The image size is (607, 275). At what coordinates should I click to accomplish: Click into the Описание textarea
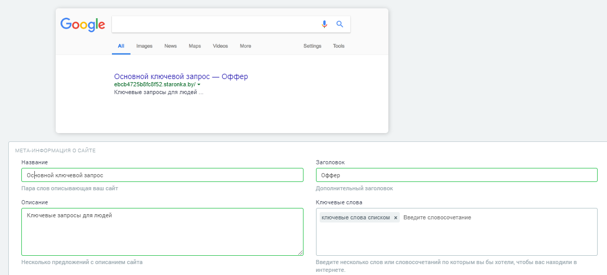pos(162,231)
